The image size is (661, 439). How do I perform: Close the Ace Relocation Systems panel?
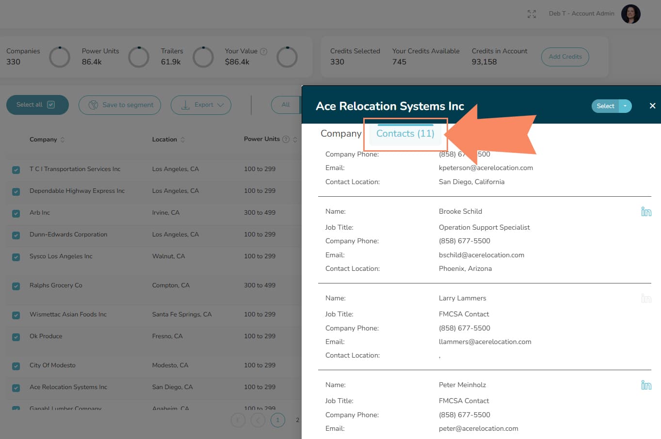pos(652,106)
